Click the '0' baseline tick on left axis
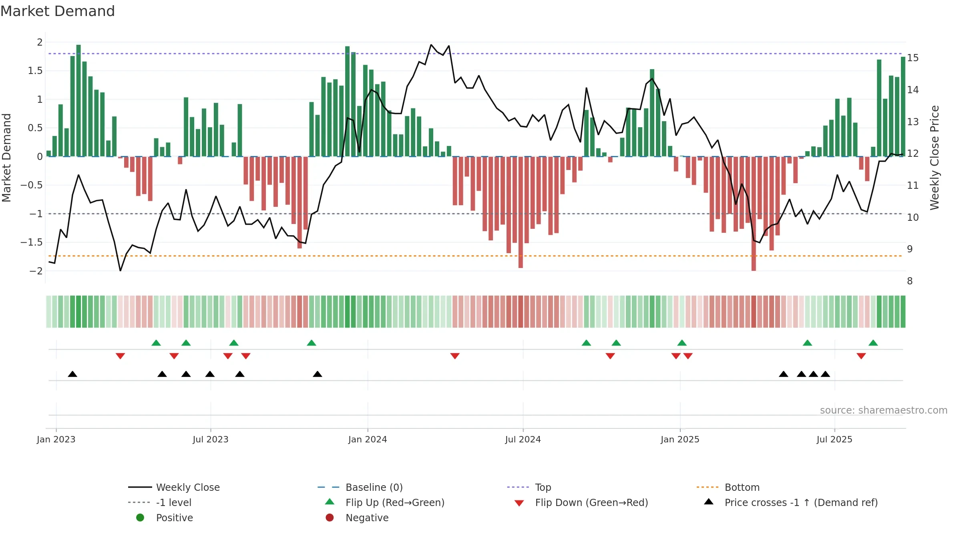The height and width of the screenshot is (540, 961). tap(40, 156)
